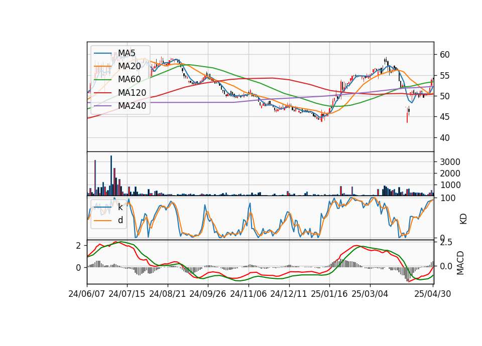Image resolution: width=482 pixels, height=346 pixels.
Task: Click the 24/11/06 date tick label
Action: coord(249,294)
